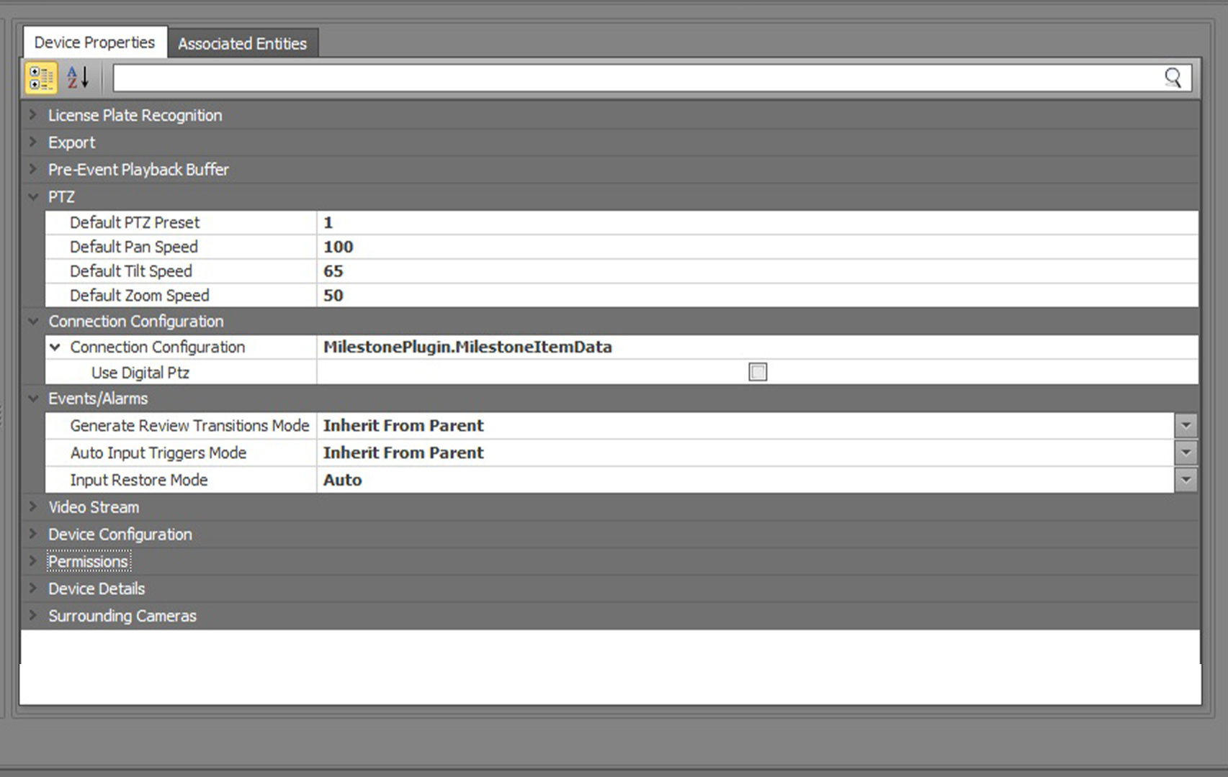Expand the Video Stream section
1228x777 pixels.
(33, 507)
